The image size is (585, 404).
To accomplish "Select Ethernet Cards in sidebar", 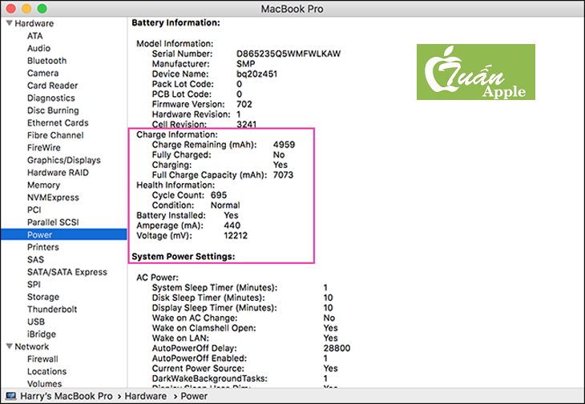I will point(58,123).
